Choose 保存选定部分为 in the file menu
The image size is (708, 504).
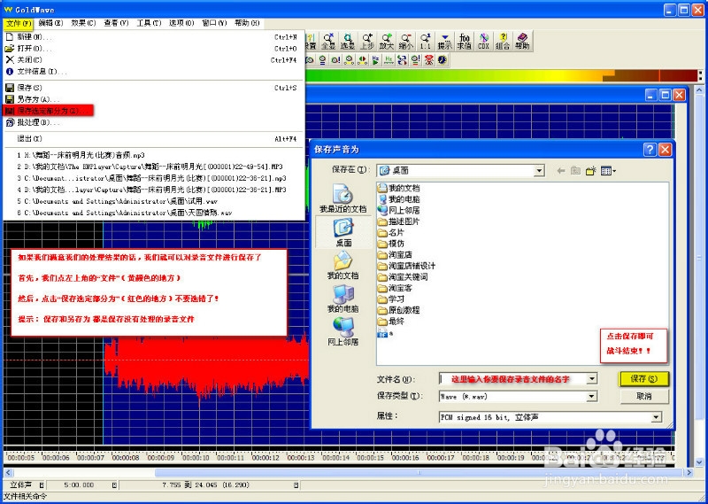click(50, 111)
